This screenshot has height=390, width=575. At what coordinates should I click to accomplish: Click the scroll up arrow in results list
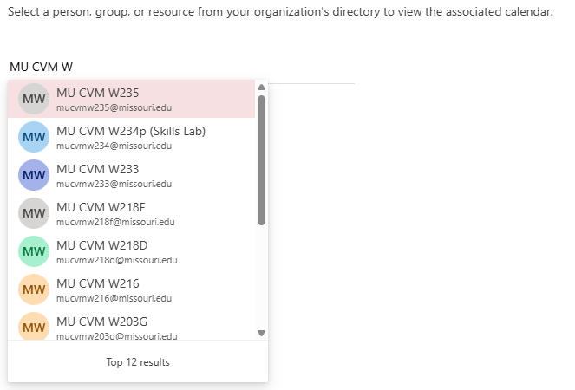(261, 87)
